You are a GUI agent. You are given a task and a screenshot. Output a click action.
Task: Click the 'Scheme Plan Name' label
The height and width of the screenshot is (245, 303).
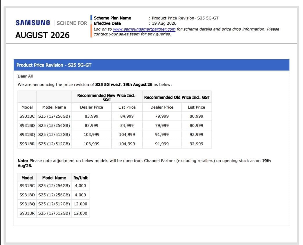pos(113,18)
